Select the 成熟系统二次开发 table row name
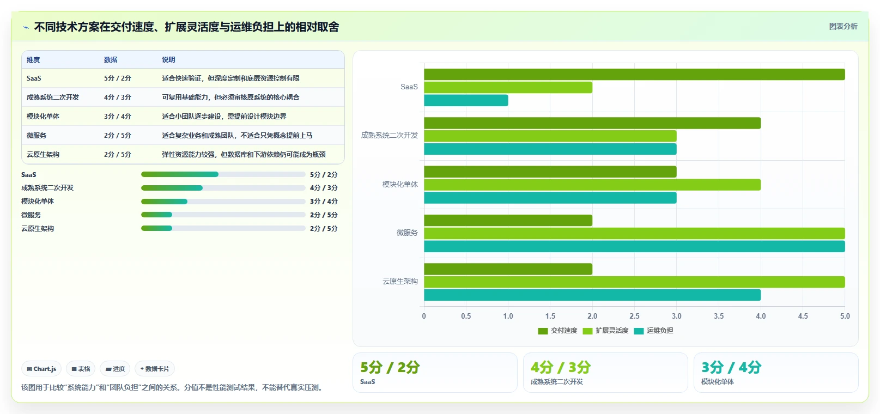 (x=53, y=98)
